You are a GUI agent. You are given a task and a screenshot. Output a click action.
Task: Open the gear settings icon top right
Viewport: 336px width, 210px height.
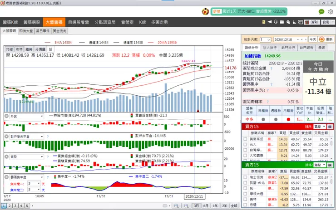click(331, 11)
